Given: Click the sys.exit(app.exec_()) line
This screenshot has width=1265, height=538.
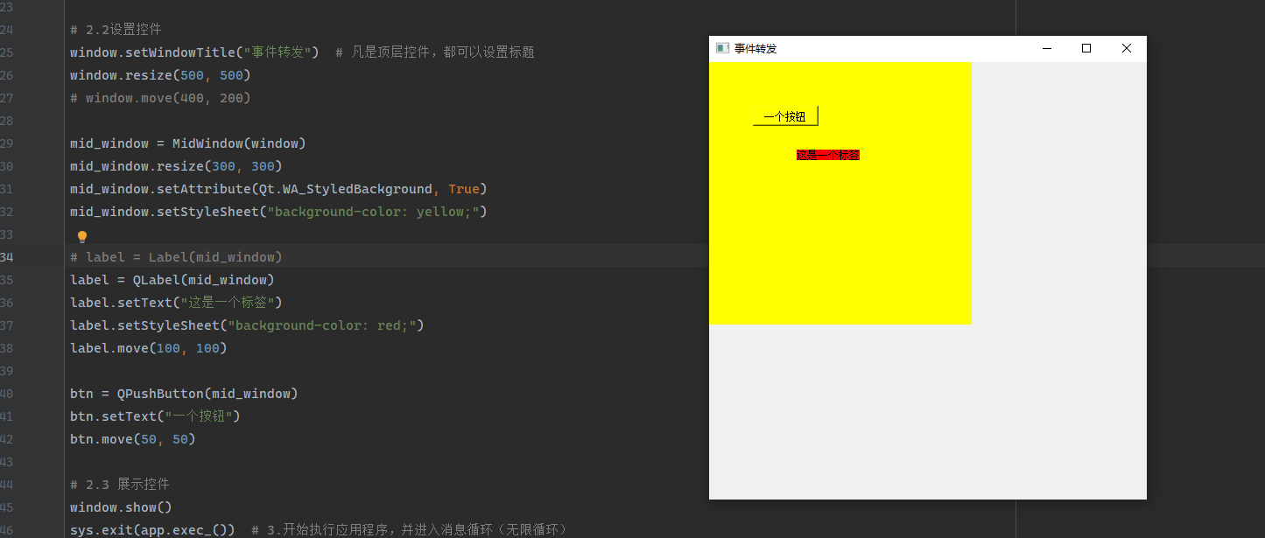Looking at the screenshot, I should (152, 530).
